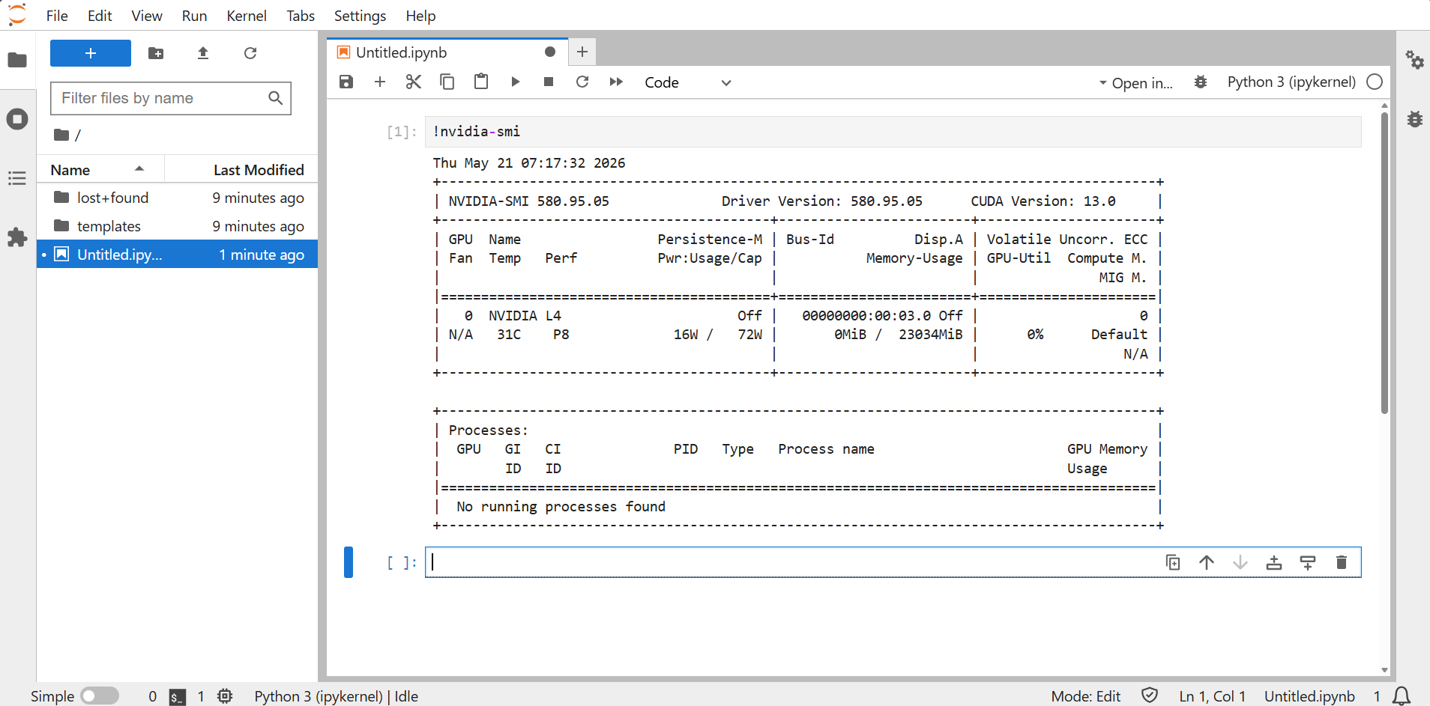
Task: Click the notebook trust shield icon
Action: (1150, 696)
